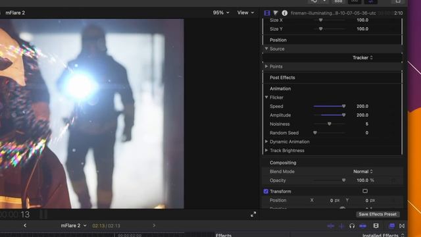421x237 pixels.
Task: Show the Effects browser icon
Action: pyautogui.click(x=392, y=226)
